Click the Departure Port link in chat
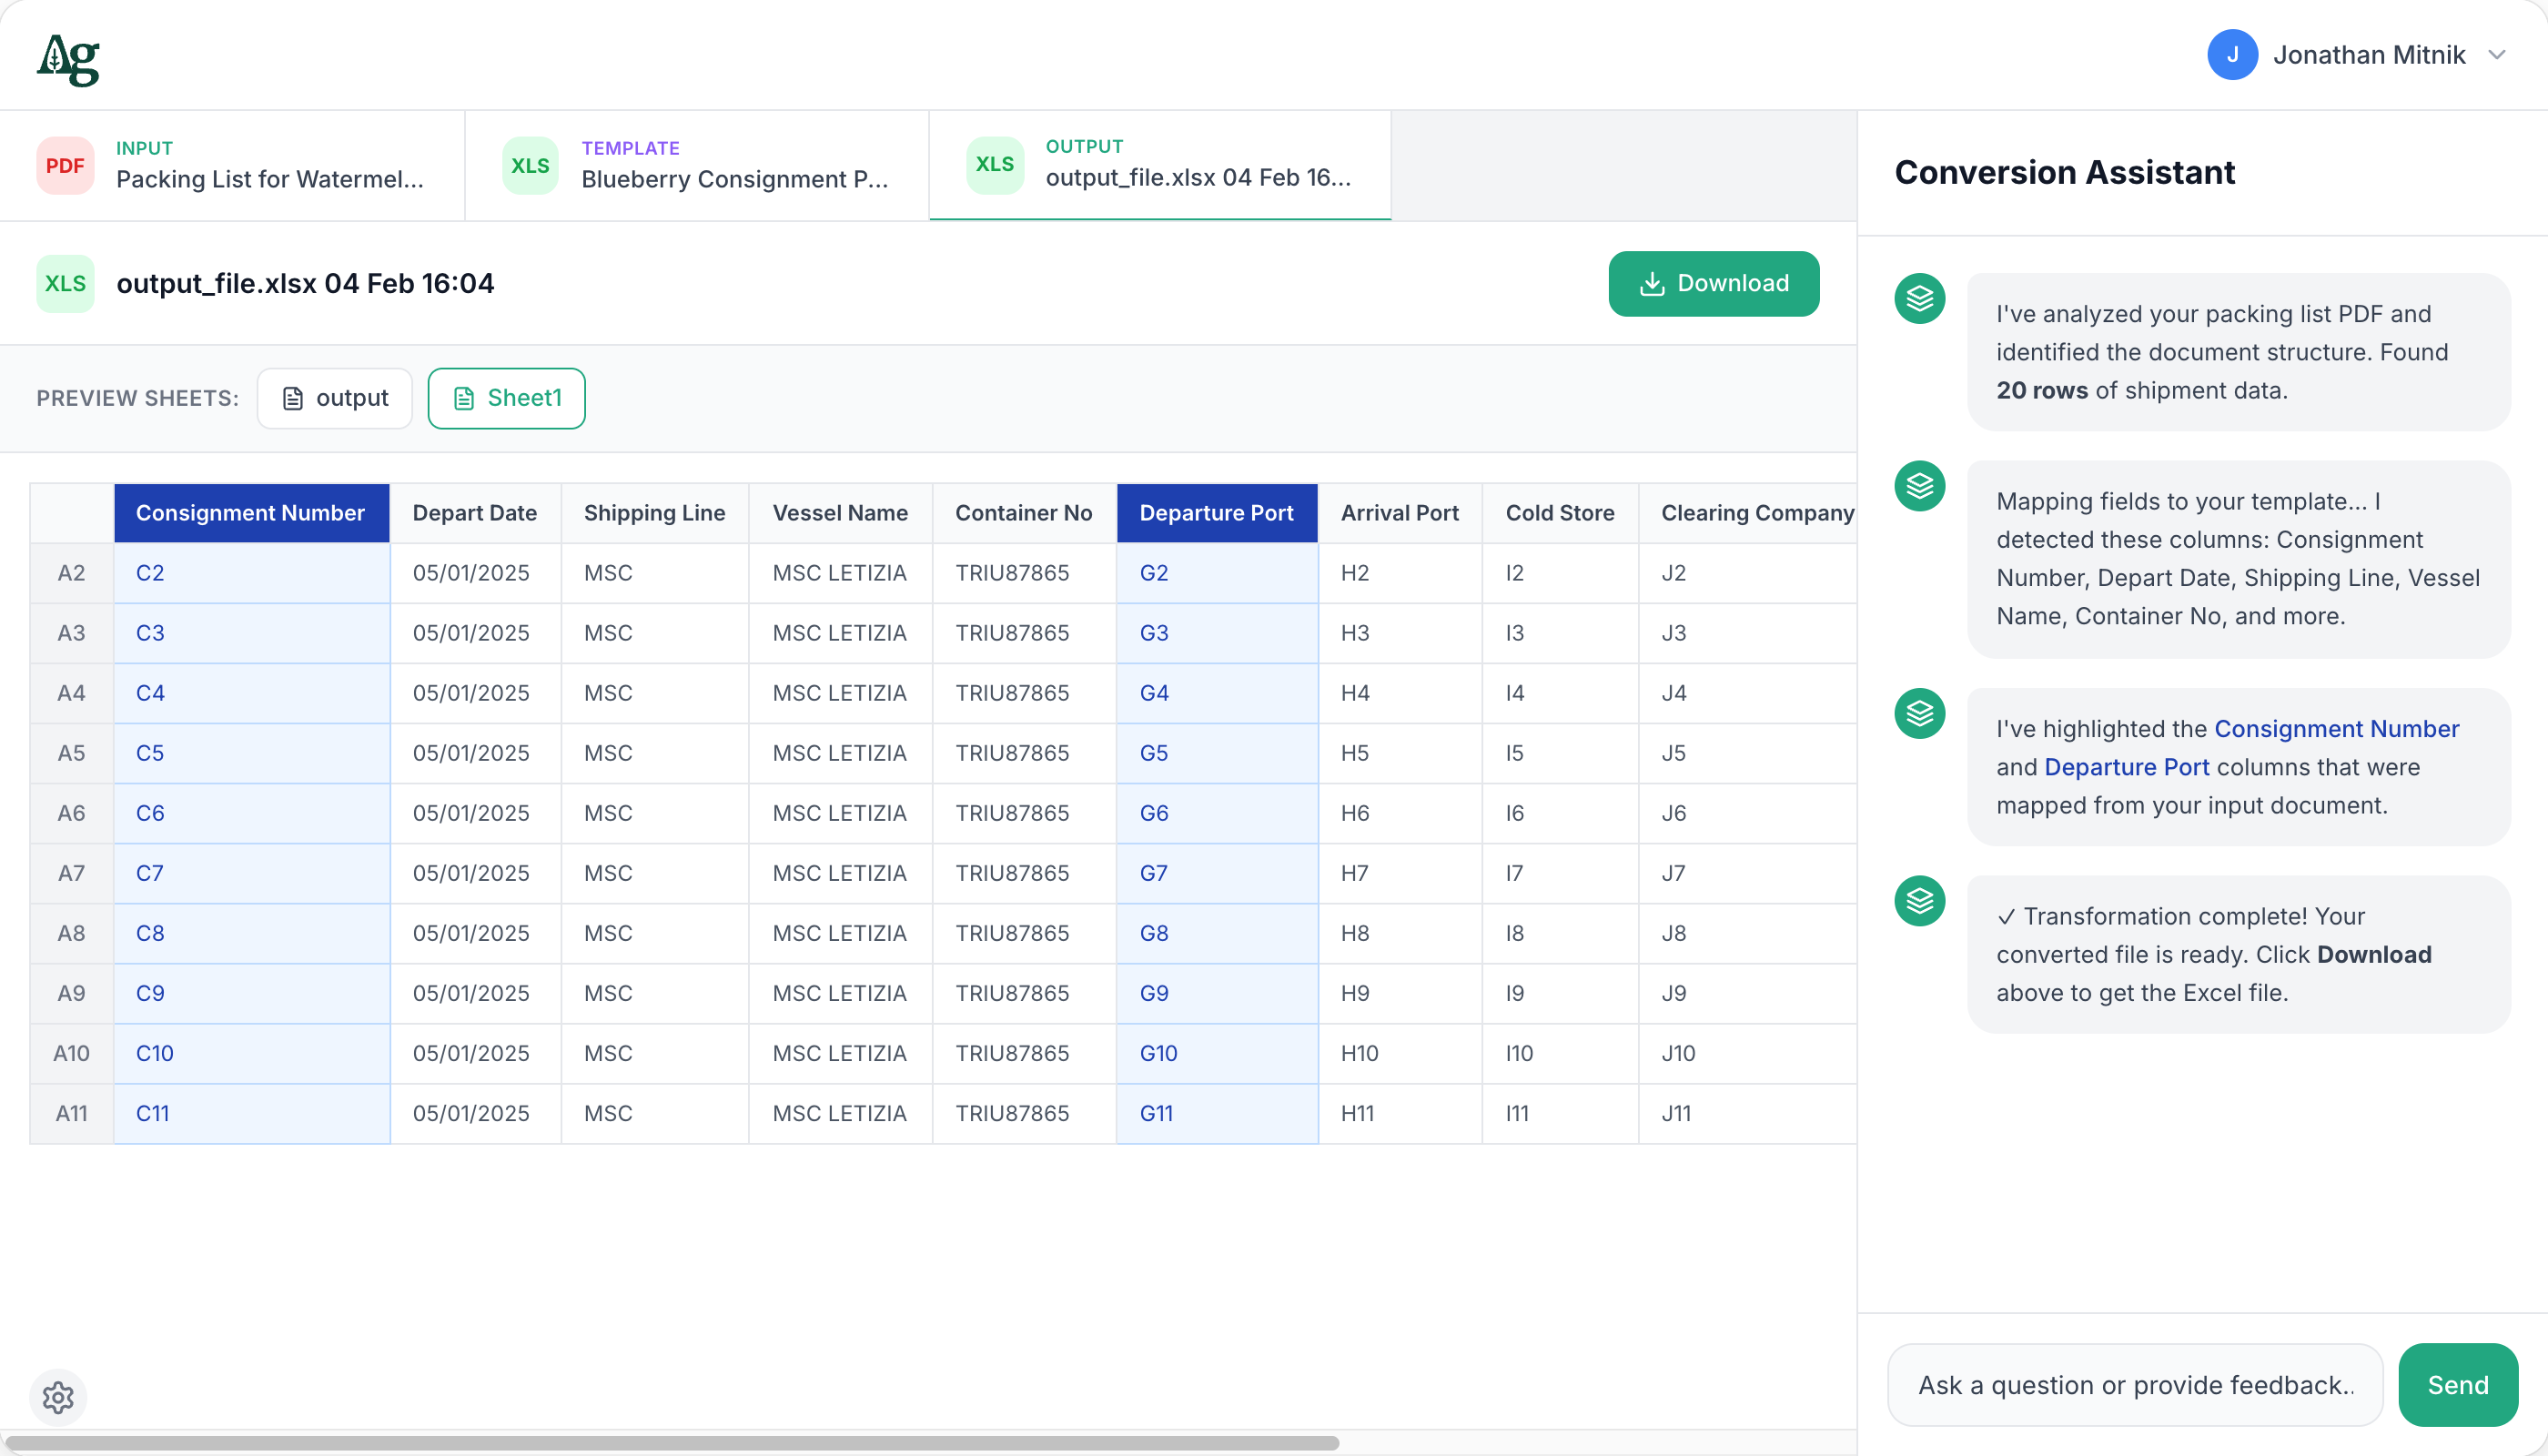The height and width of the screenshot is (1456, 2548). [x=2126, y=767]
